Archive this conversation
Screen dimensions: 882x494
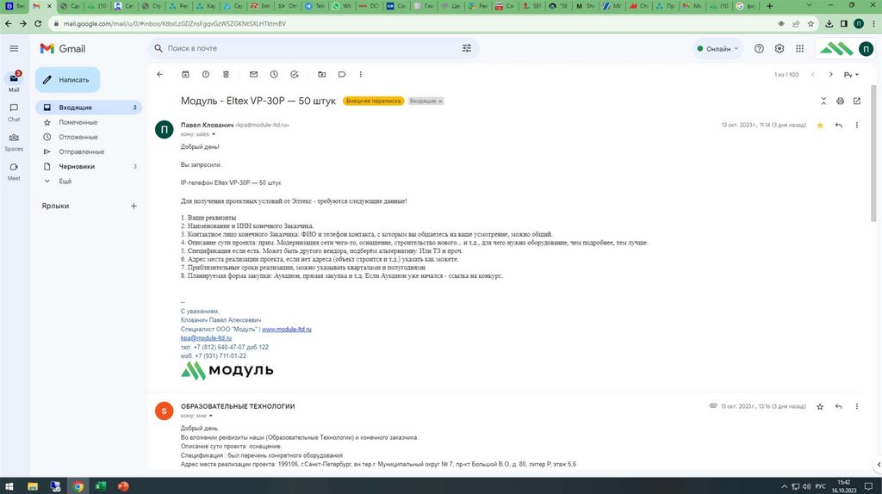click(185, 74)
